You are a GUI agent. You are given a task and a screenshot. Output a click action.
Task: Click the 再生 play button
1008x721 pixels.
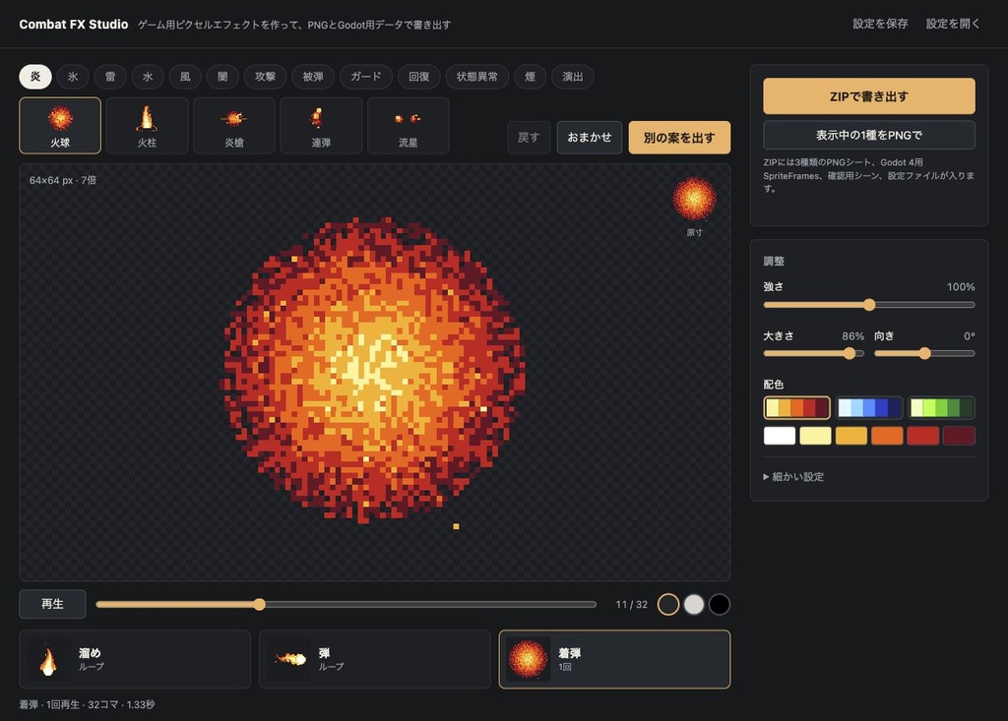53,604
